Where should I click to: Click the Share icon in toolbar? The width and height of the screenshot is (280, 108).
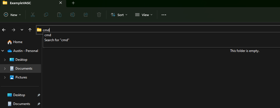(86, 15)
